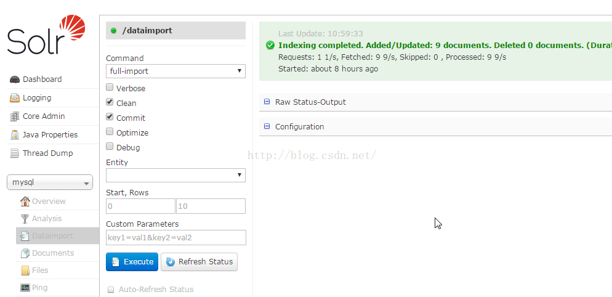The image size is (612, 297).
Task: Open the Command full-import dropdown
Action: pyautogui.click(x=175, y=71)
